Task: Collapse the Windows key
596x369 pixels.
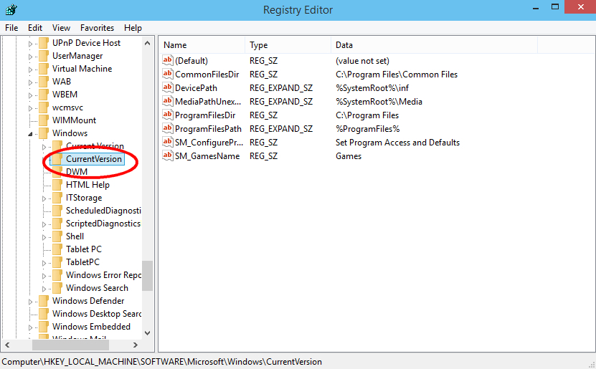Action: pyautogui.click(x=30, y=134)
